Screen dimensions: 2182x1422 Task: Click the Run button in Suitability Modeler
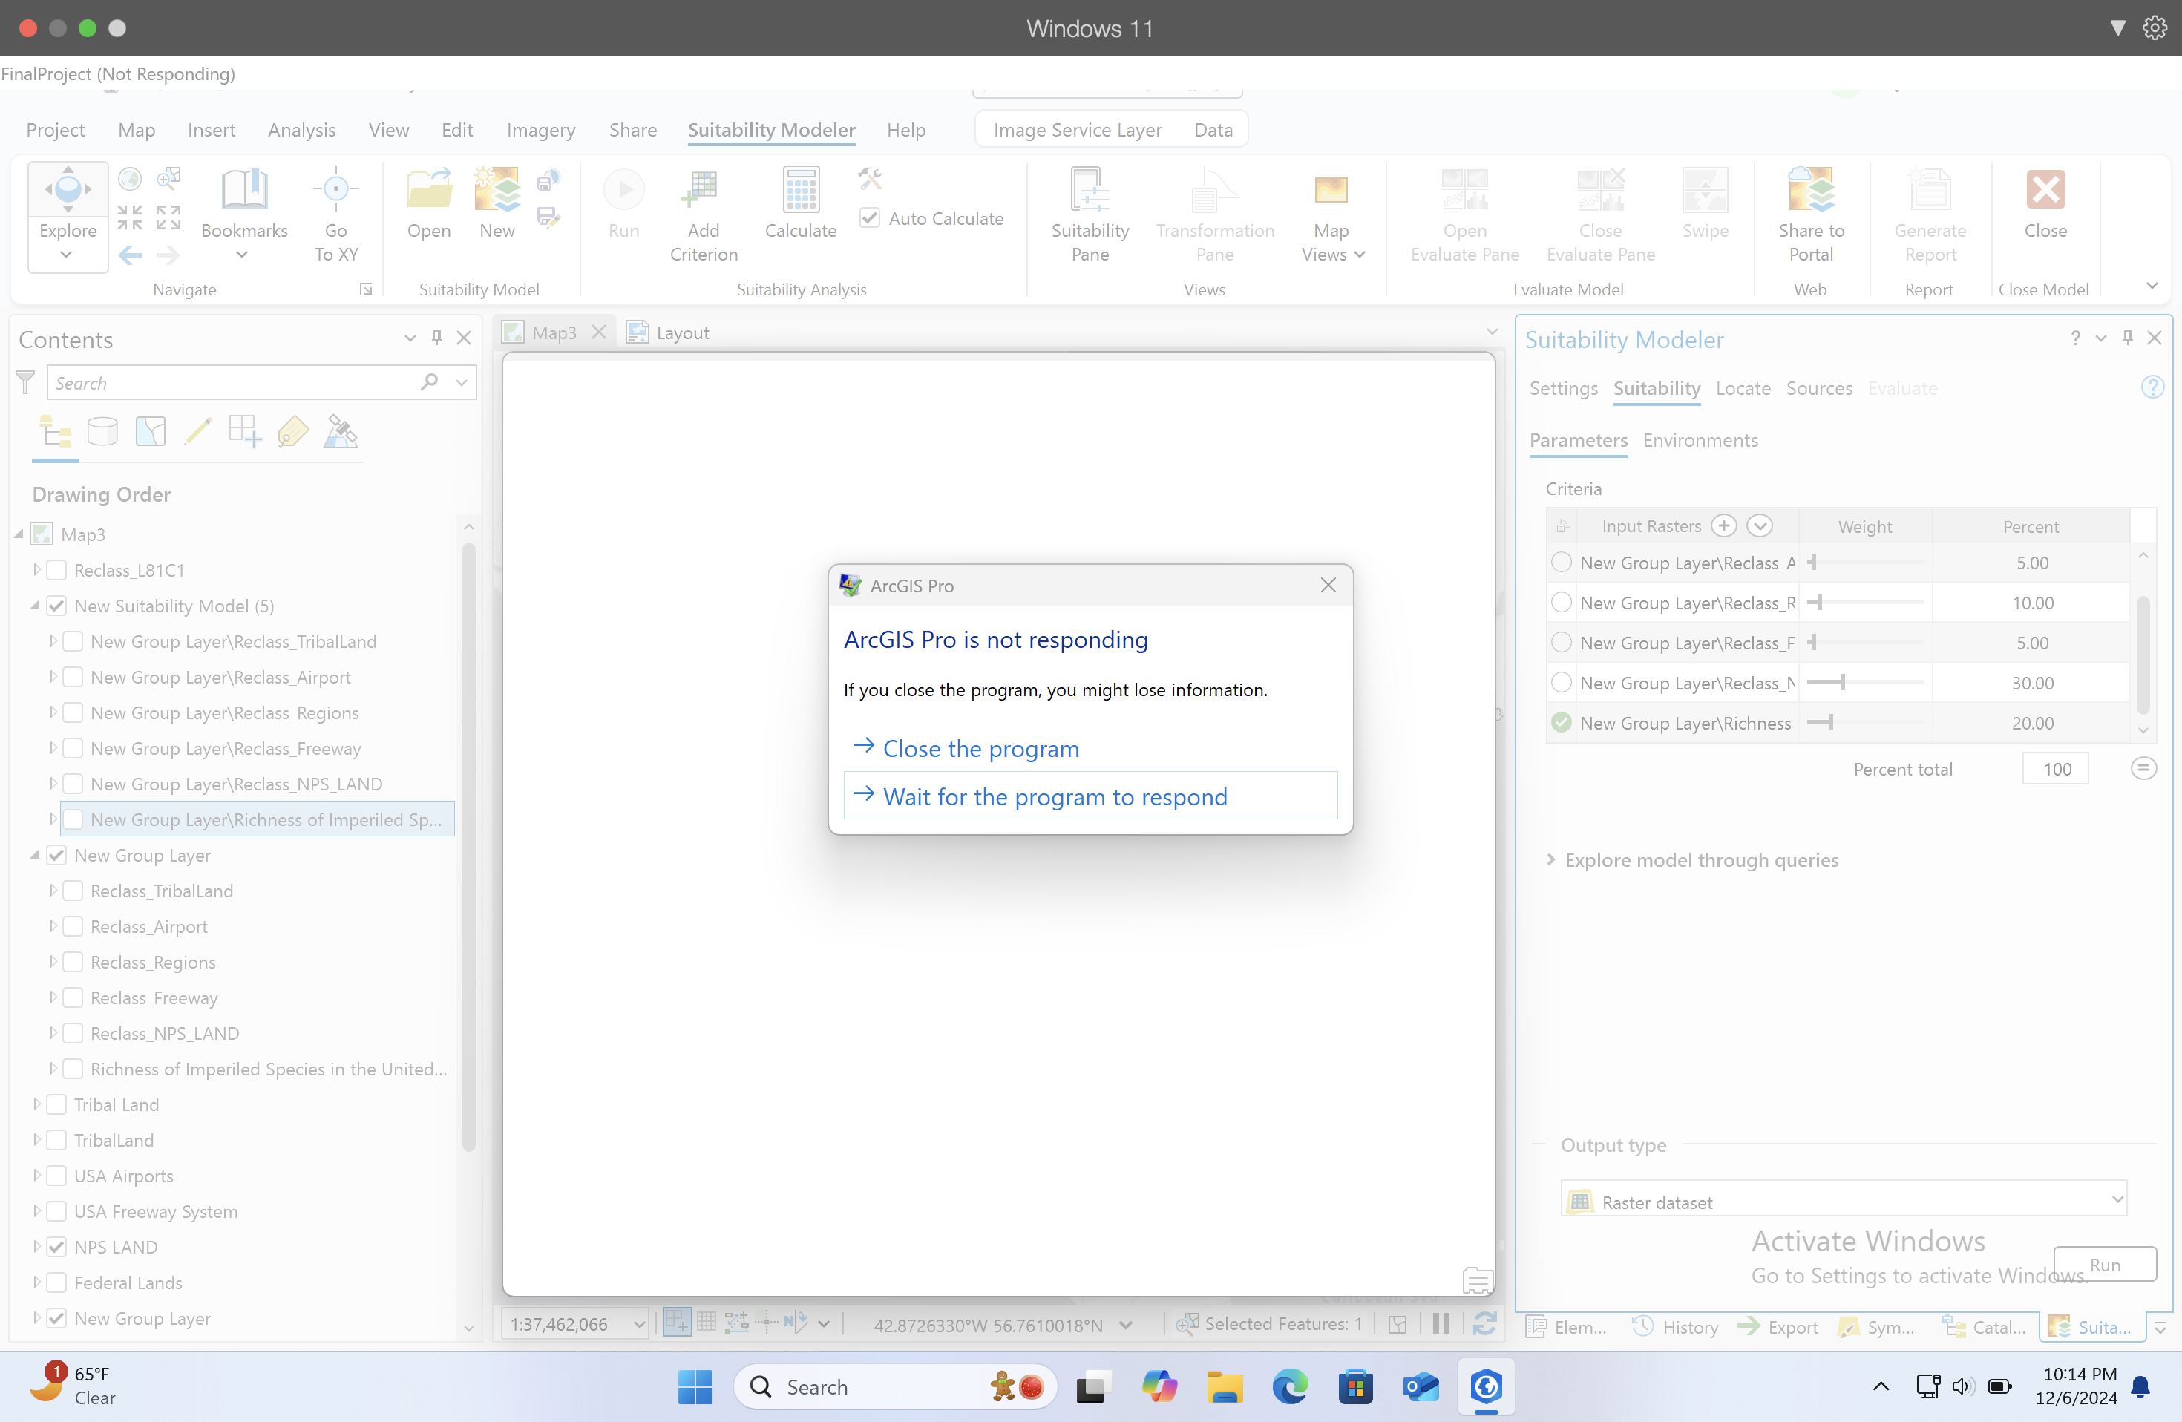tap(2104, 1265)
